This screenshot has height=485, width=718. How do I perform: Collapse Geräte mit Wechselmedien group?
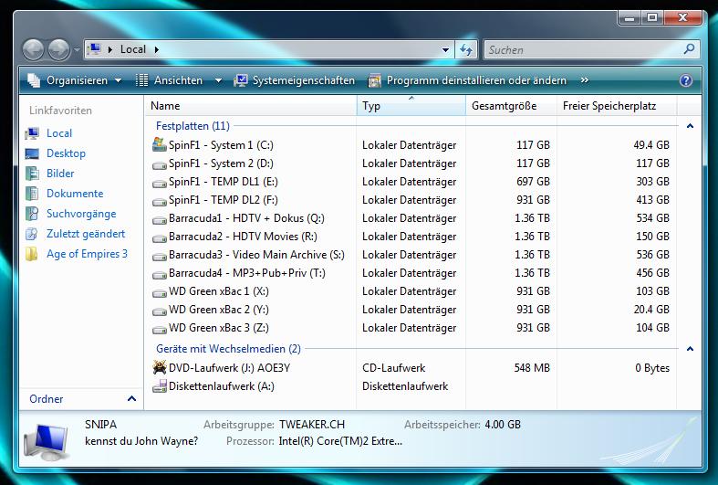(x=690, y=349)
